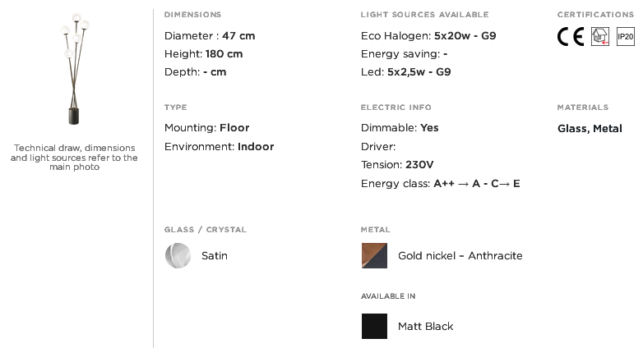The image size is (643, 348).
Task: Pick the Matt Black finish swatch
Action: coord(374,327)
